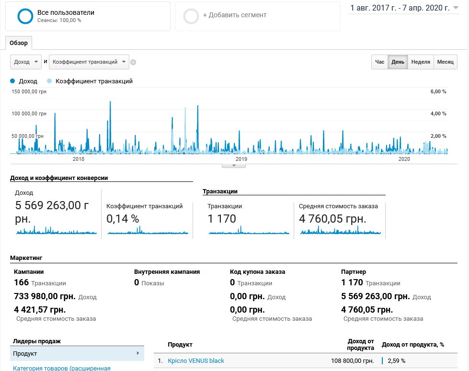Click the empty Add Segment circle icon
Viewport: 469px width, 371px height.
191,16
